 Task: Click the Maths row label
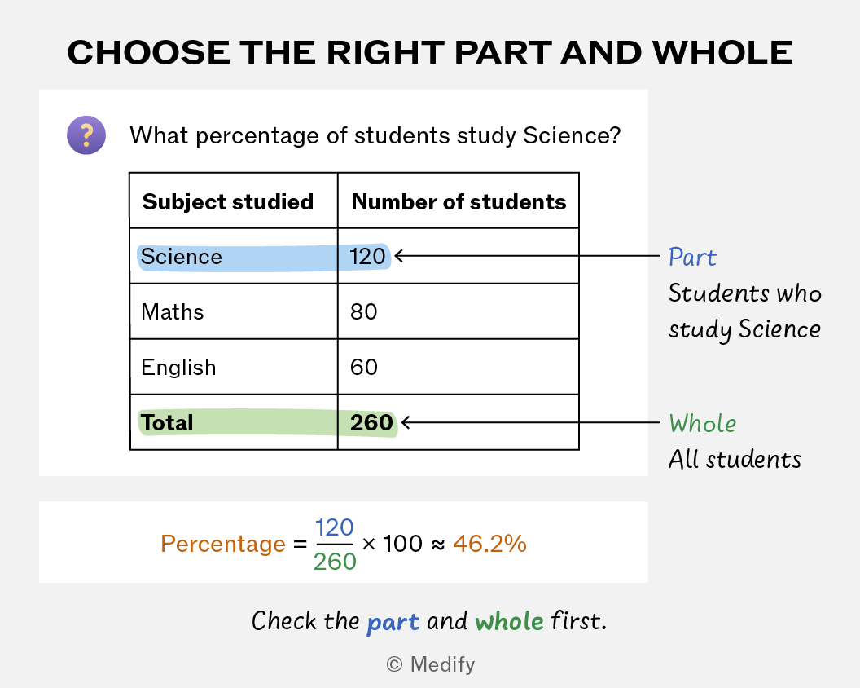coord(172,312)
